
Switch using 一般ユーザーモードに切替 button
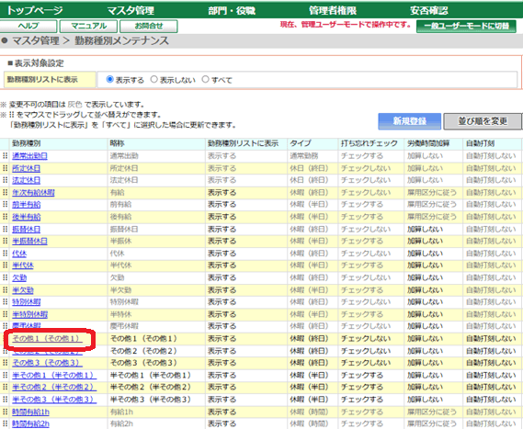(466, 26)
